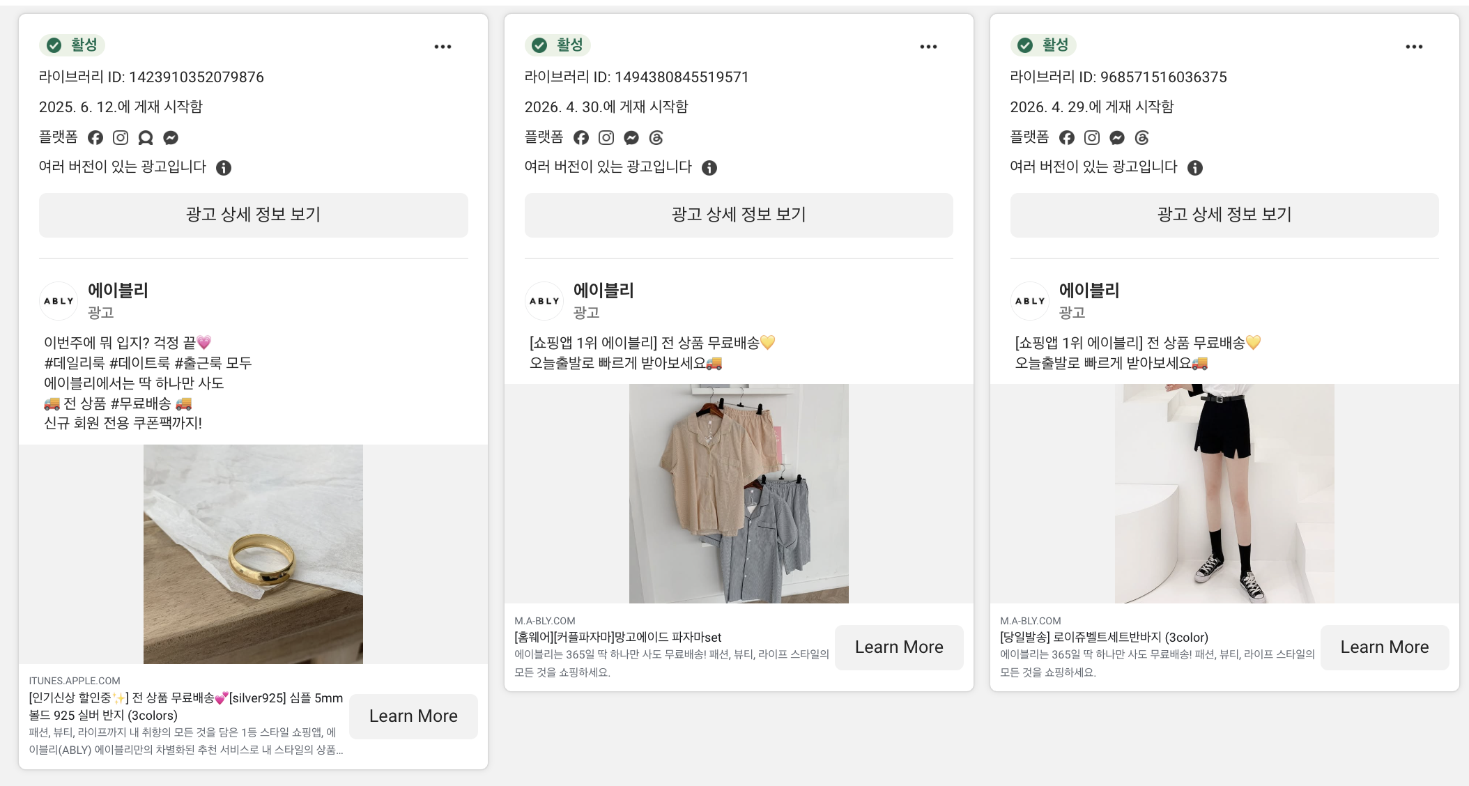1469x786 pixels.
Task: Click Audience Network icon on ring ad card
Action: [146, 137]
